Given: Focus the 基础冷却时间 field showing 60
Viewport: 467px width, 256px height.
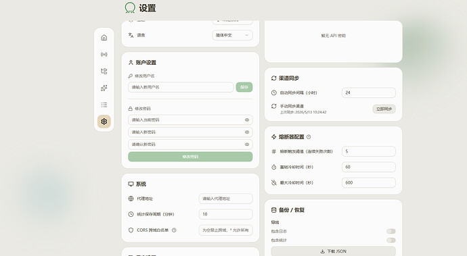Looking at the screenshot, I should click(369, 167).
